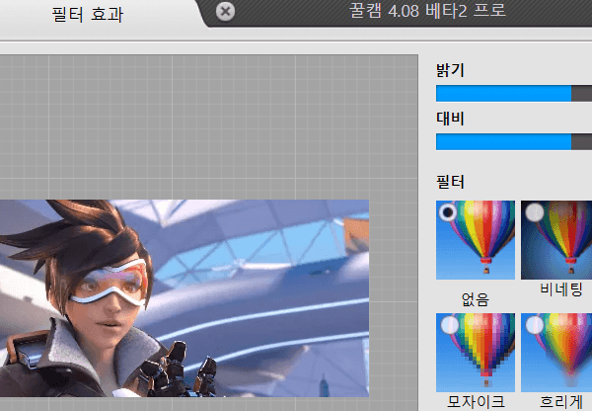Click the Tracer preview image

pyautogui.click(x=185, y=298)
